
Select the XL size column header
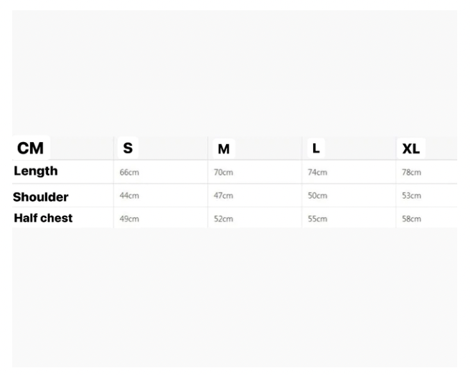coord(410,149)
